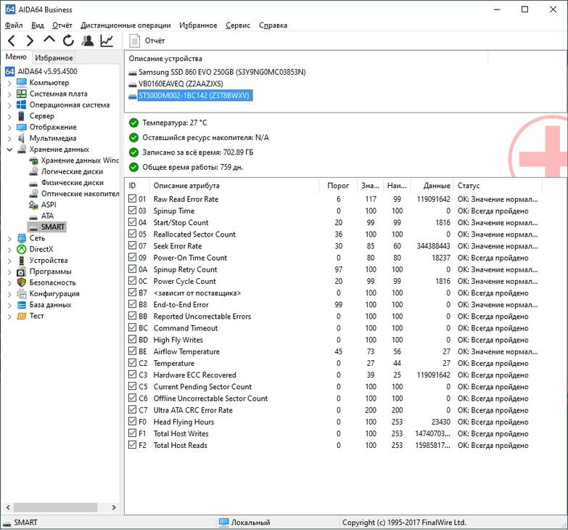Open Логические диски in the tree
Screen dimensions: 568x530
[x=72, y=171]
